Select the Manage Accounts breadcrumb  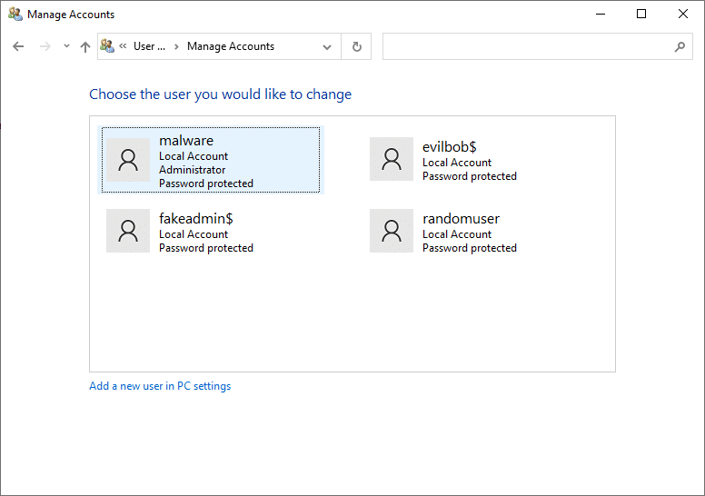coord(231,46)
